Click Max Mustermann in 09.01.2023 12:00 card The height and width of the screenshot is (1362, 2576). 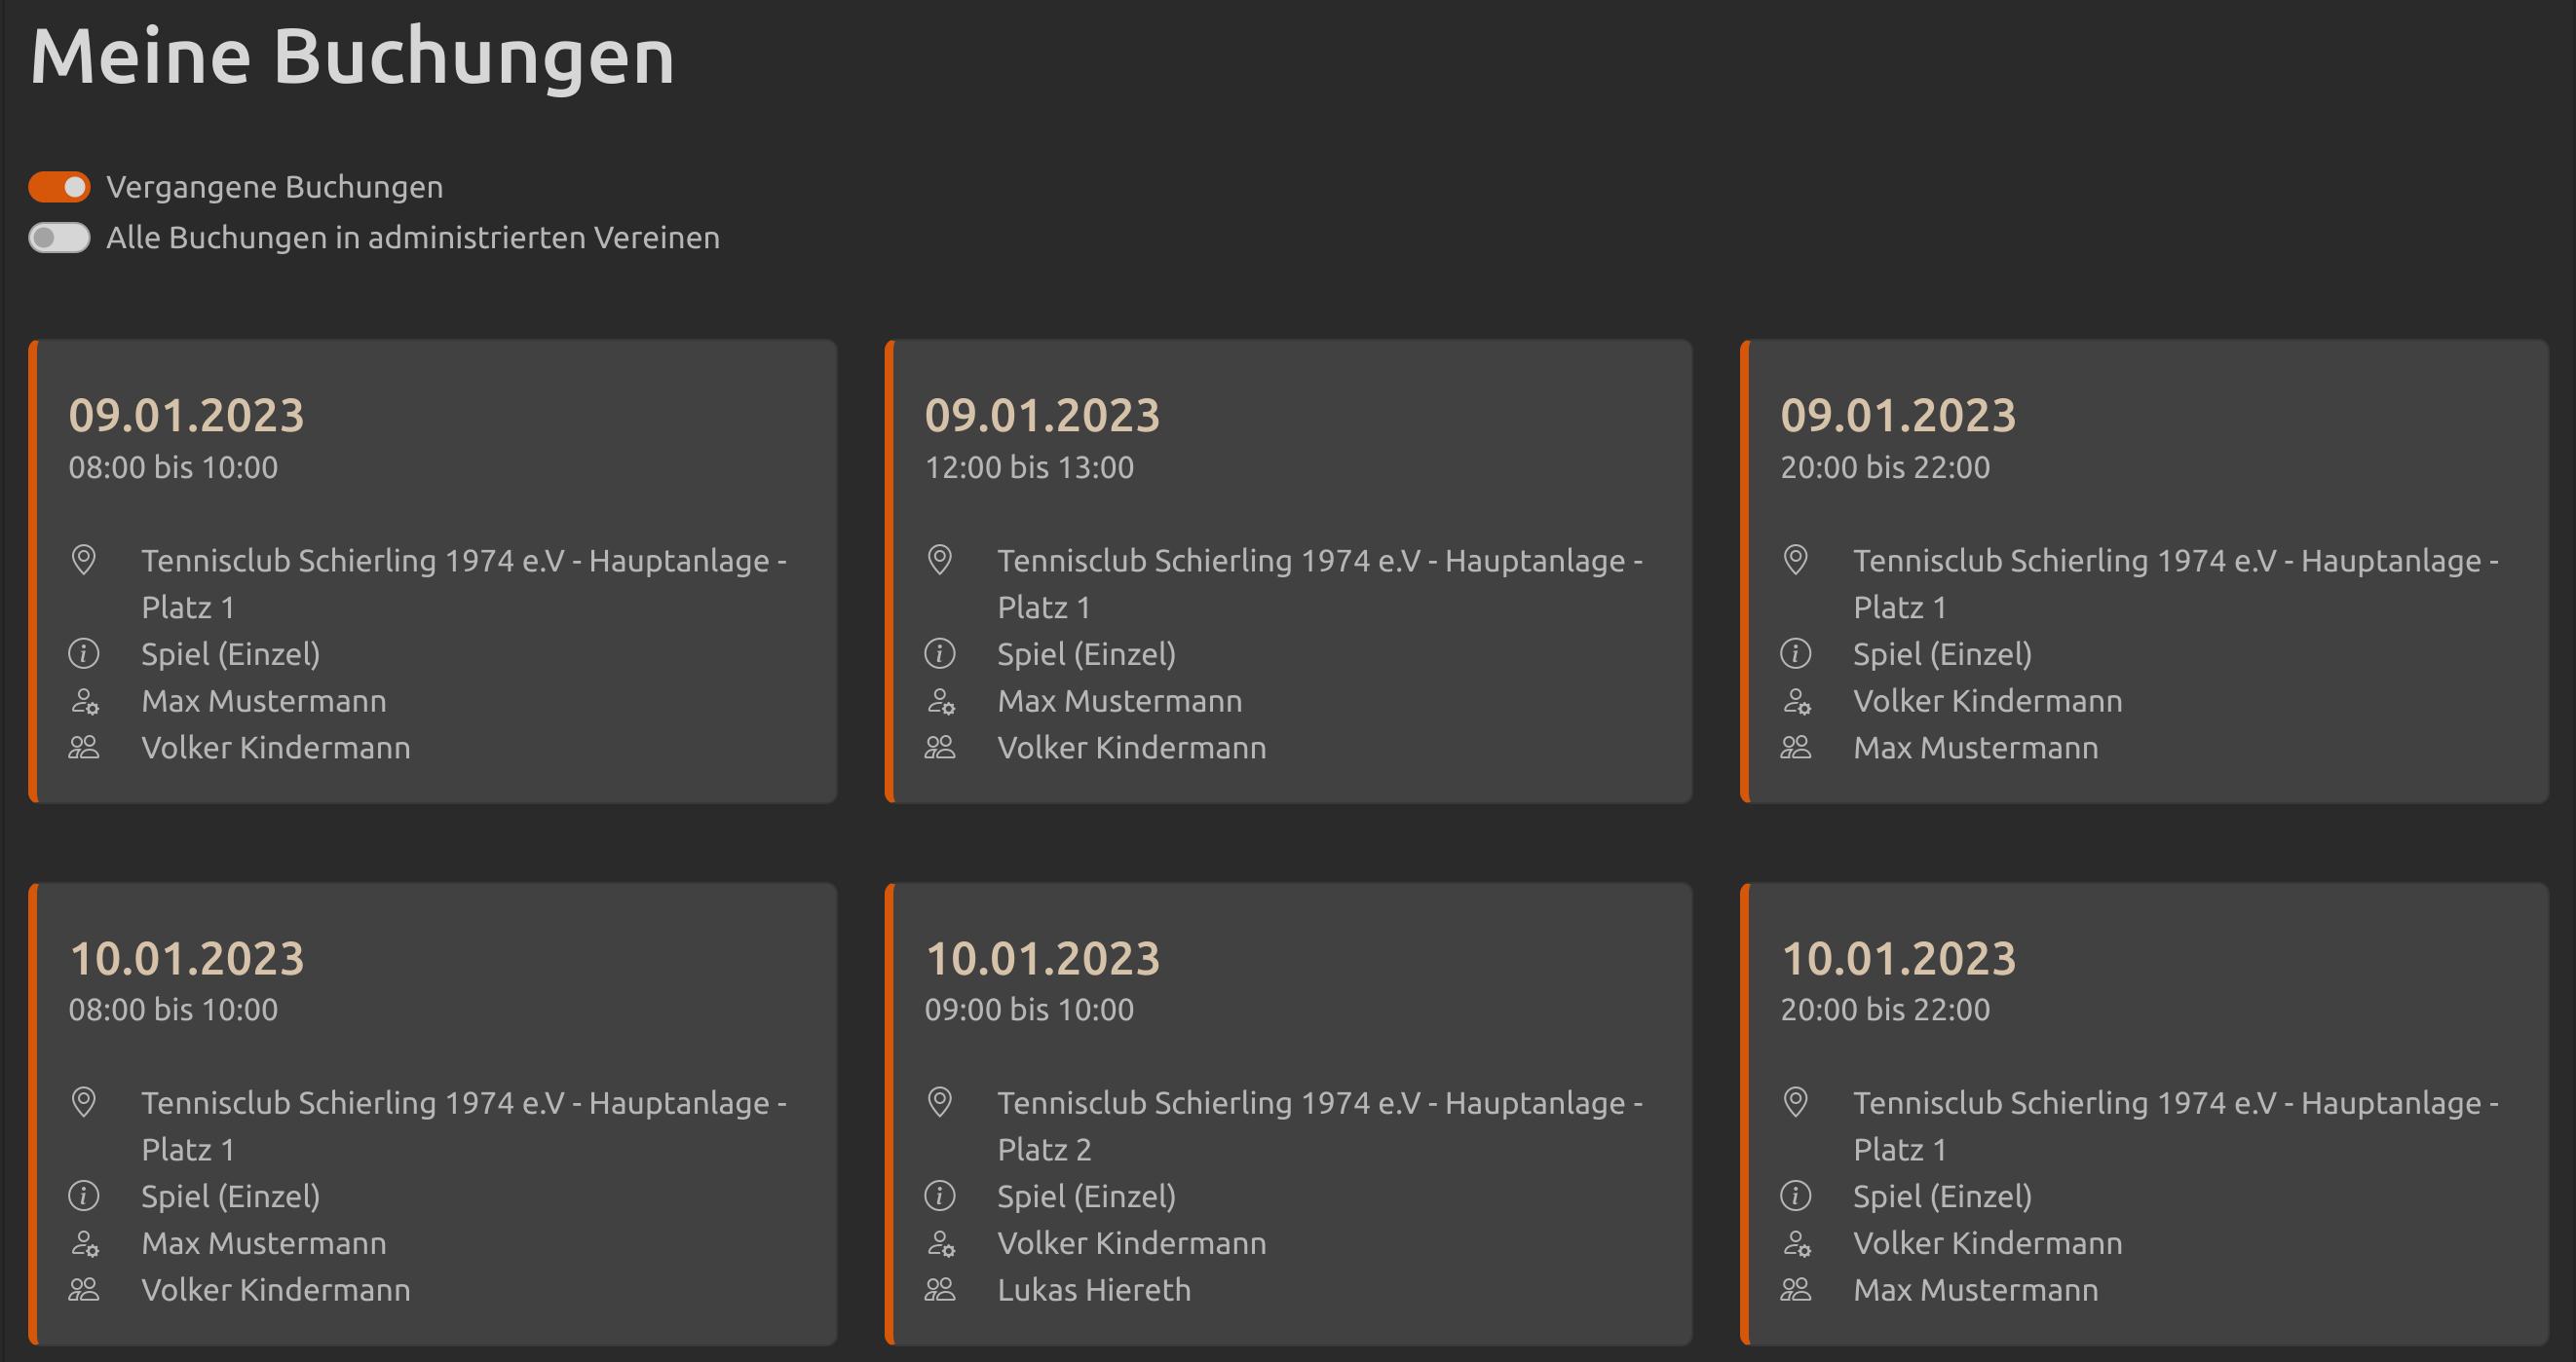(1119, 702)
